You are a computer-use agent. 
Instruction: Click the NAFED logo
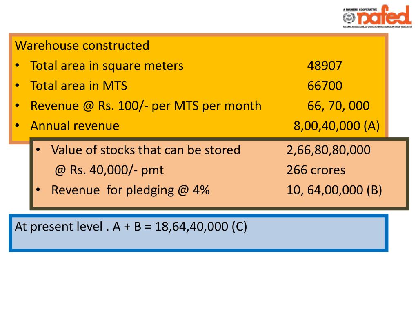(377, 16)
